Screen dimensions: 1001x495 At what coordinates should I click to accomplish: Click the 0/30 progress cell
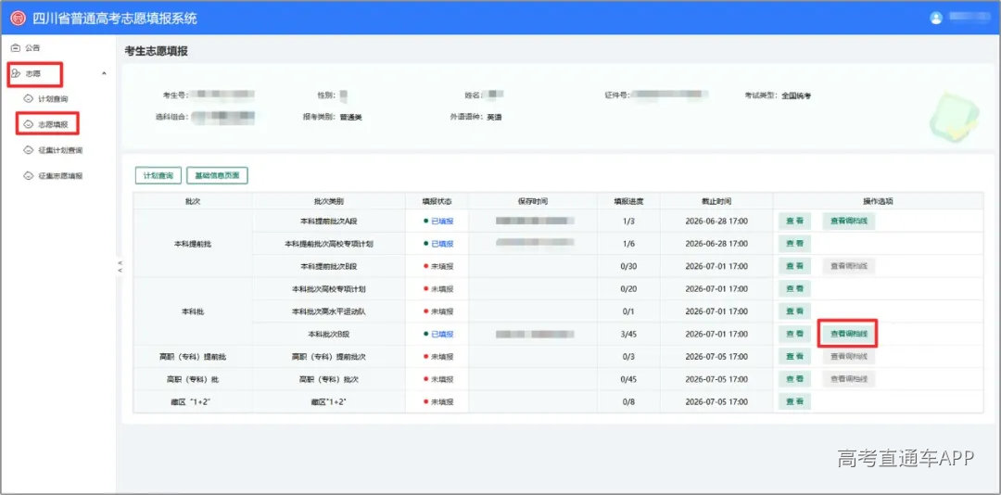(x=628, y=266)
